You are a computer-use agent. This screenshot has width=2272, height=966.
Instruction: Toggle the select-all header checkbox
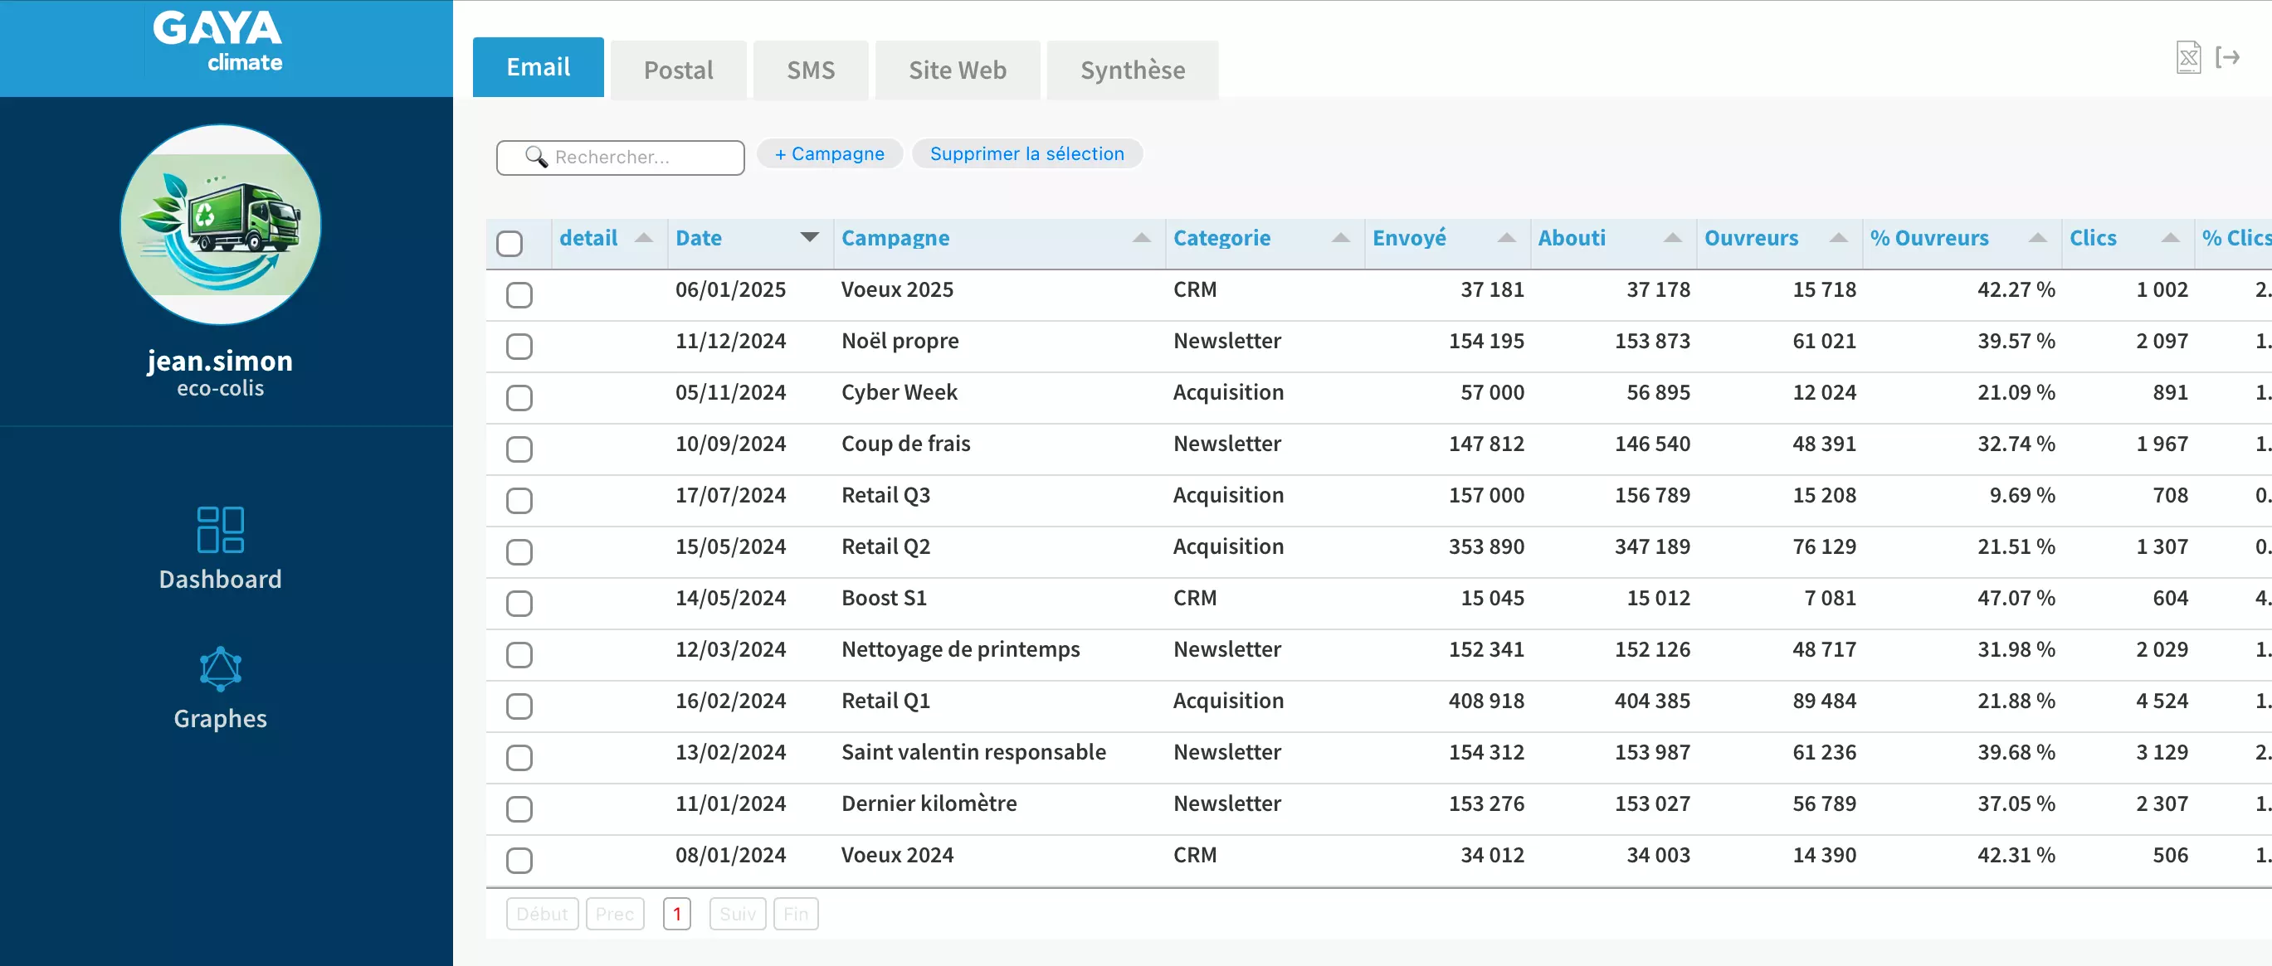[509, 243]
